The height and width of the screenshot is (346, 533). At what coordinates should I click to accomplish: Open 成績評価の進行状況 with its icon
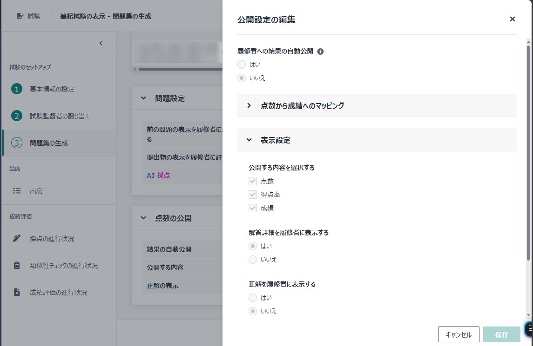click(16, 293)
